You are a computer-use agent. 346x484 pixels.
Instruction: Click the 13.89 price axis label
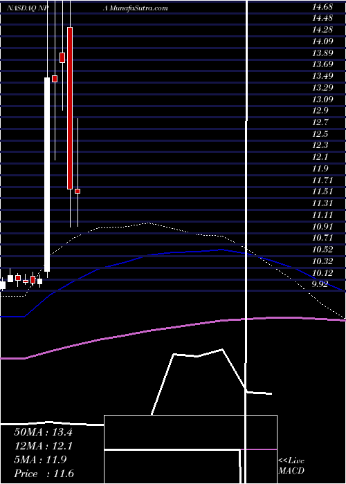pyautogui.click(x=322, y=53)
